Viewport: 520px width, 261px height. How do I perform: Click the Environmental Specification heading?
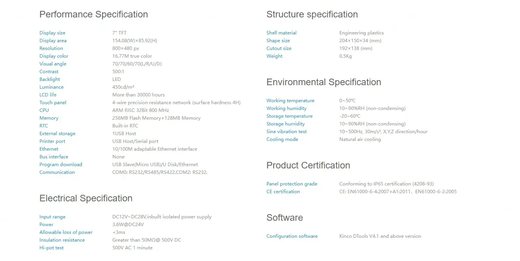tap(324, 82)
